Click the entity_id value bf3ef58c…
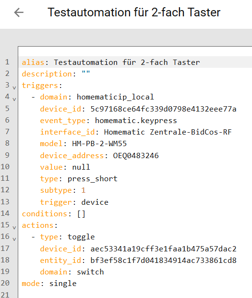The width and height of the screenshot is (252, 298). pos(163,261)
